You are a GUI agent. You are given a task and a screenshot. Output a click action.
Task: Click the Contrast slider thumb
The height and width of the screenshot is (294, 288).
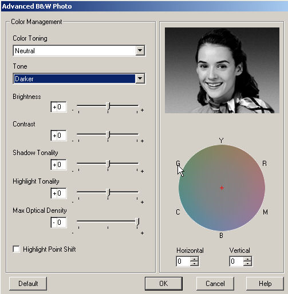click(x=108, y=135)
